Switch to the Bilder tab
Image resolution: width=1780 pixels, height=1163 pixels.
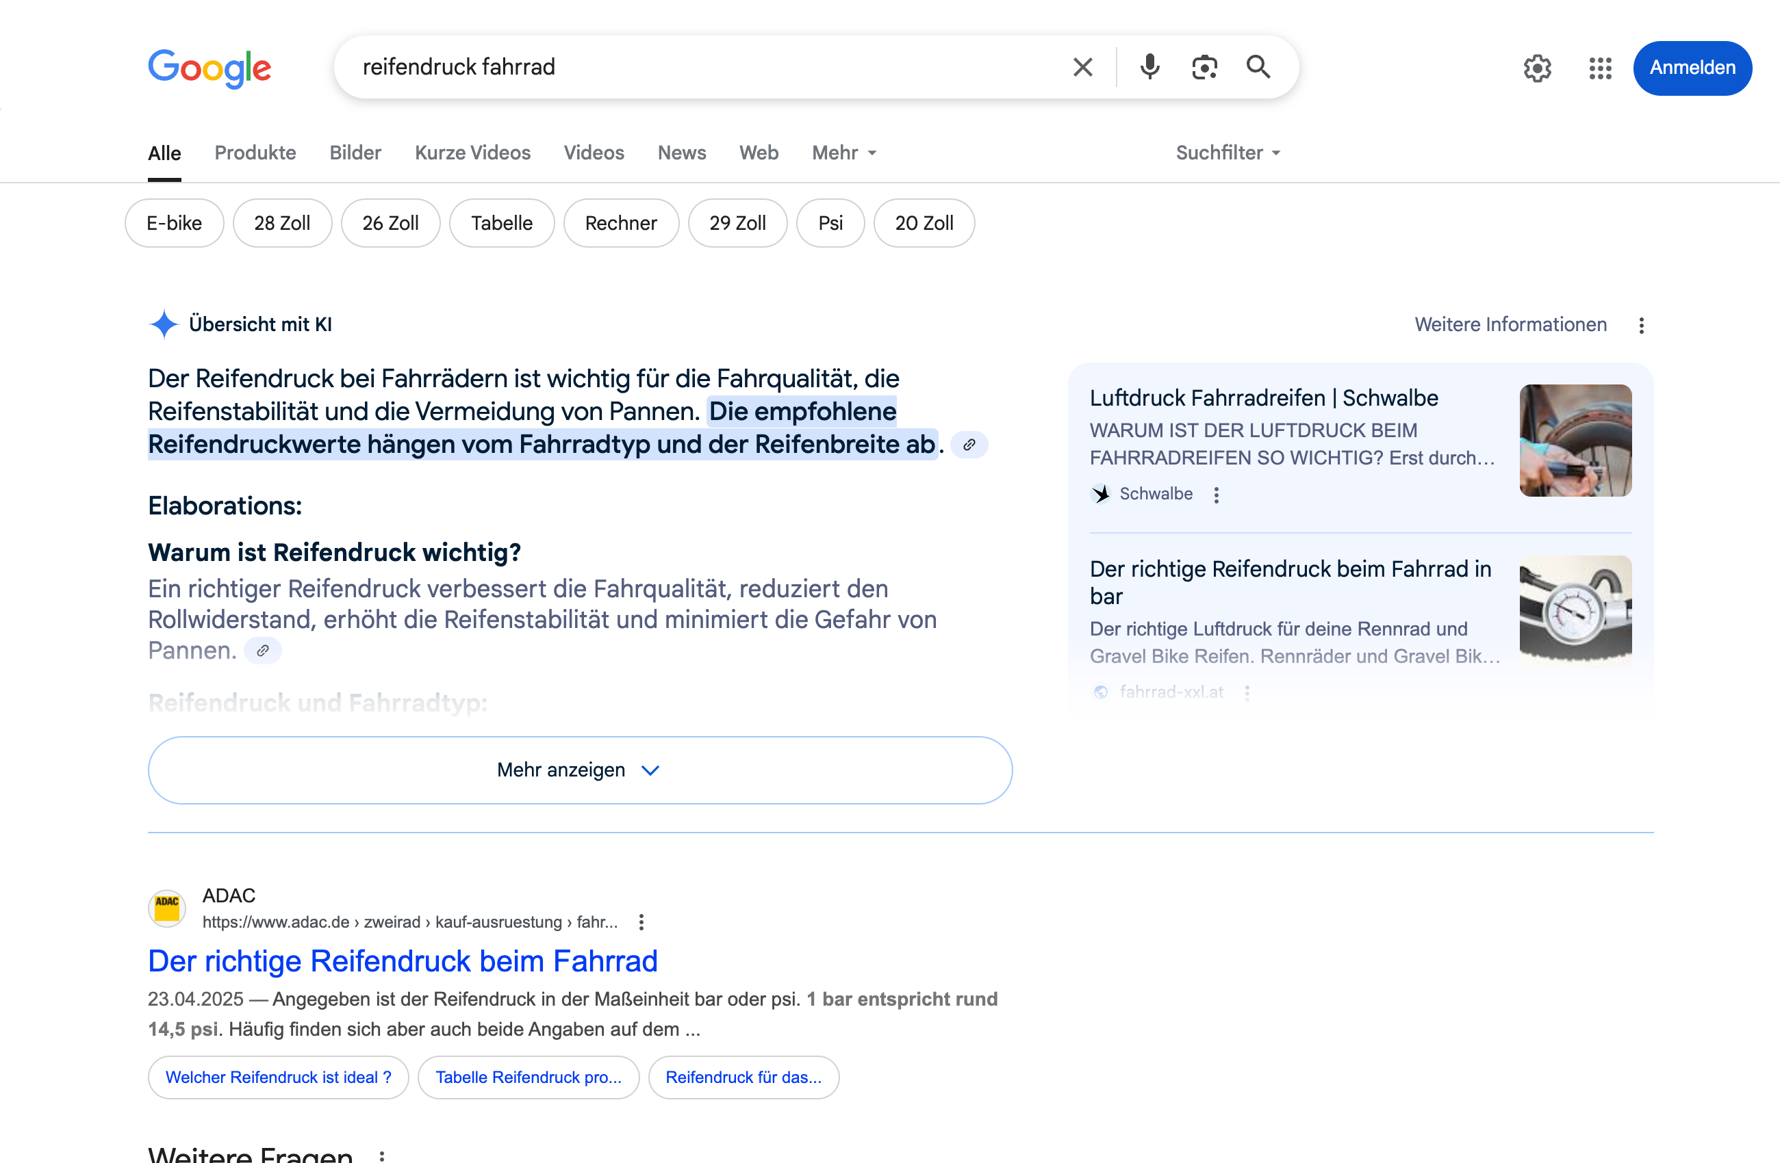[x=355, y=153]
